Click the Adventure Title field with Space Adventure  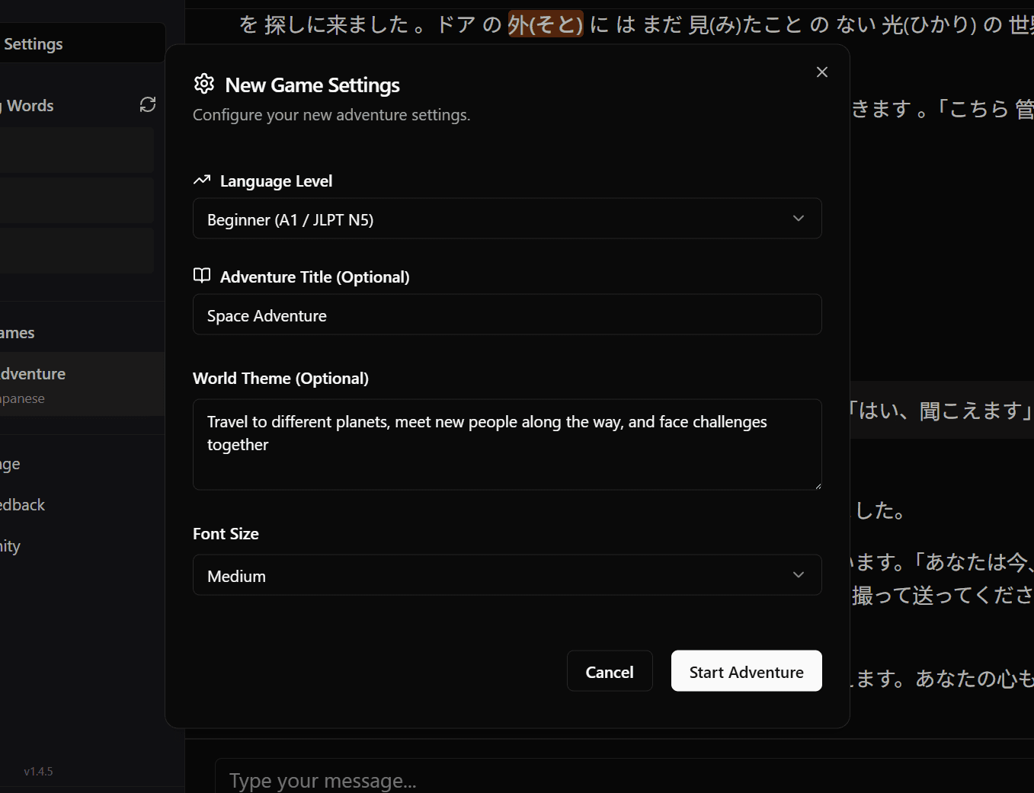[507, 315]
